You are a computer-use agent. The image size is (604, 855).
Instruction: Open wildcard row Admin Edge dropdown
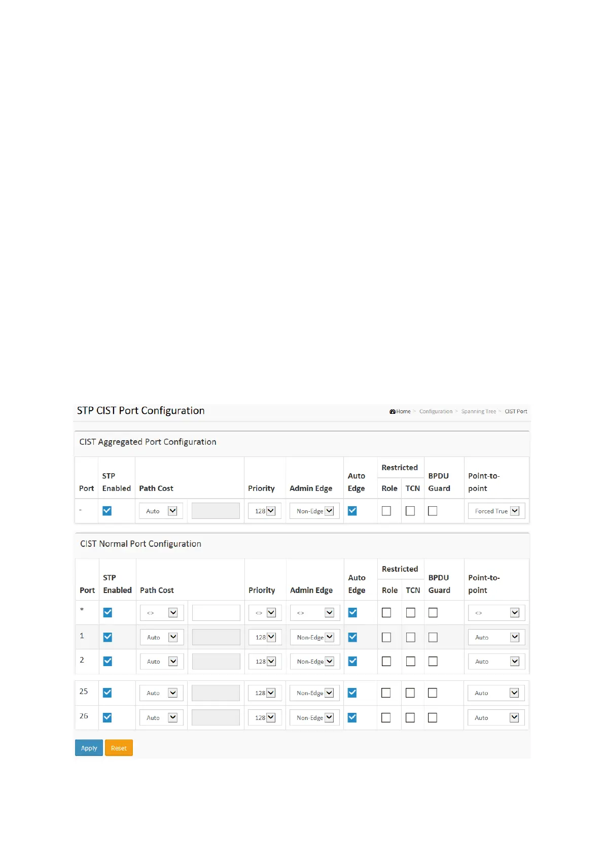point(315,613)
